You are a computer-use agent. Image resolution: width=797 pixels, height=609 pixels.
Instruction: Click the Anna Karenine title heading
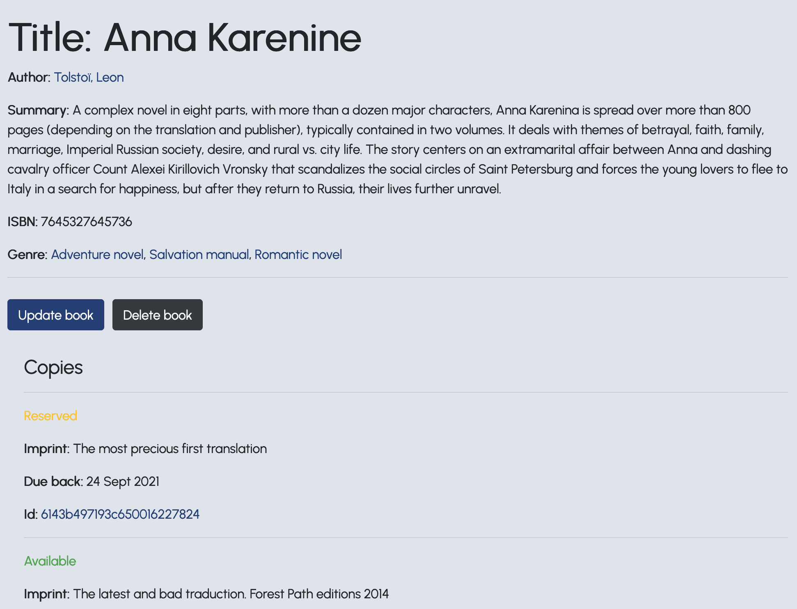tap(184, 37)
